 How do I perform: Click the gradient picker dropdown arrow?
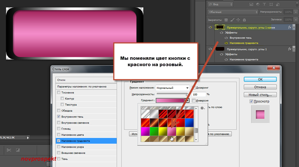(187, 100)
